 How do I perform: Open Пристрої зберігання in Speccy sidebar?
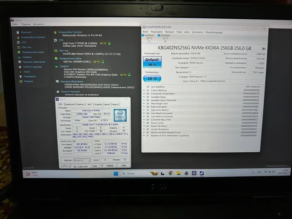click(34, 62)
